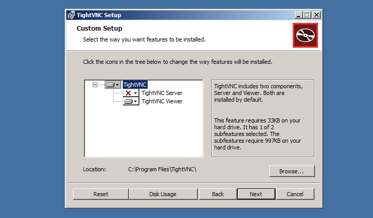
Task: Select the TightVNC Server tree item
Action: tap(162, 93)
